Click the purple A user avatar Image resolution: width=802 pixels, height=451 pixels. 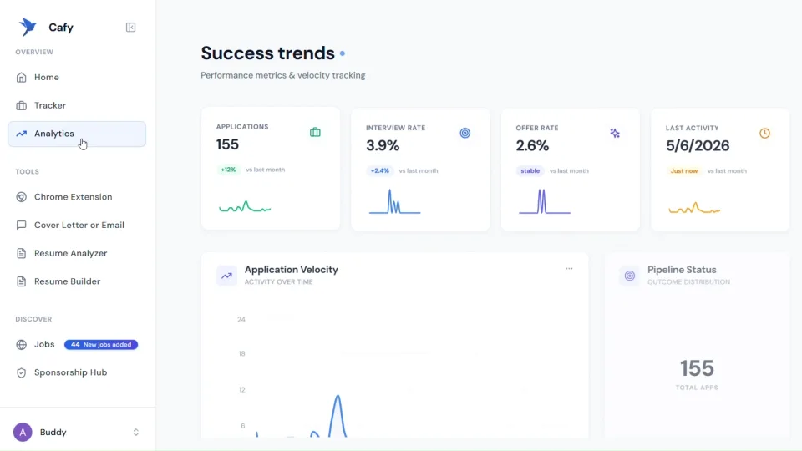click(x=23, y=432)
